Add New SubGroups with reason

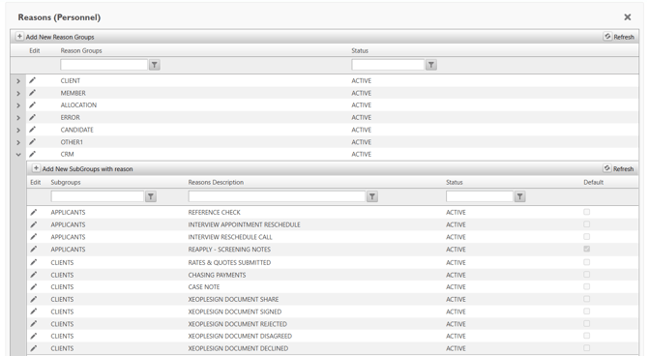tap(82, 168)
